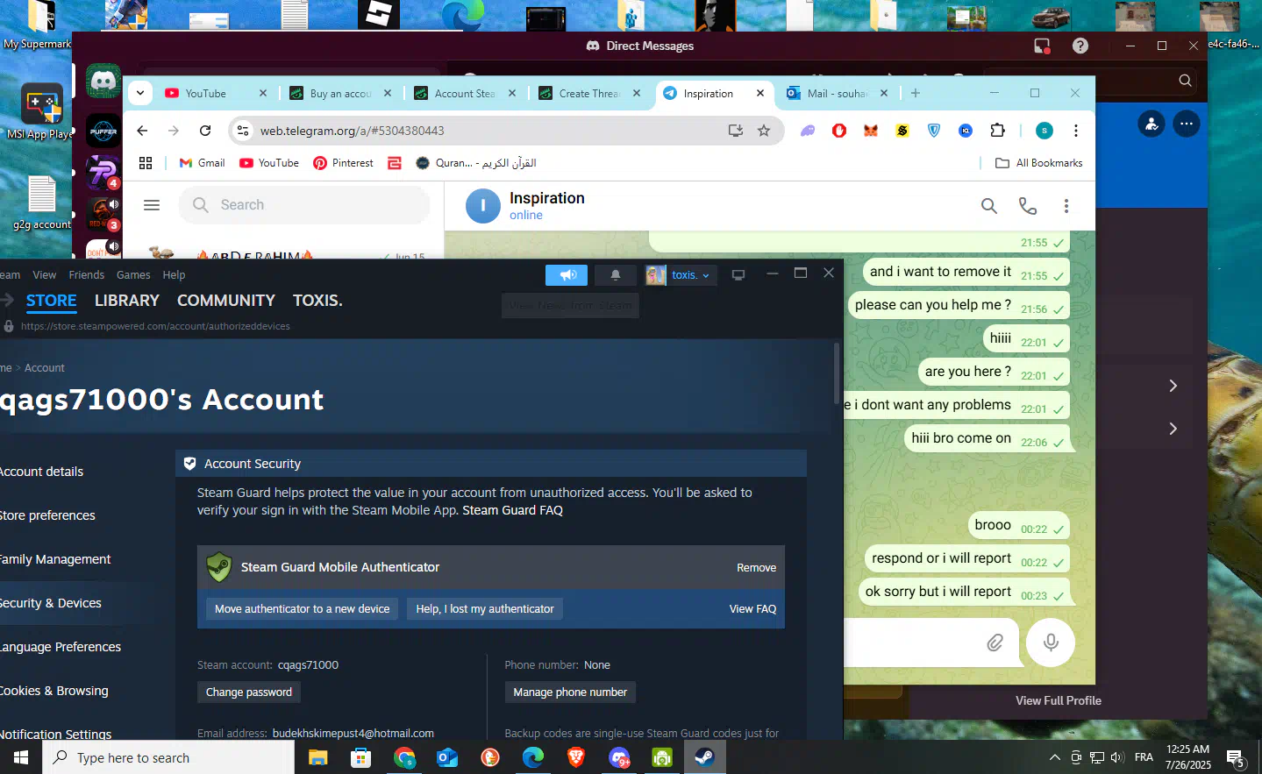This screenshot has height=774, width=1262.
Task: Click the Steam announcements megaphone icon
Action: (567, 275)
